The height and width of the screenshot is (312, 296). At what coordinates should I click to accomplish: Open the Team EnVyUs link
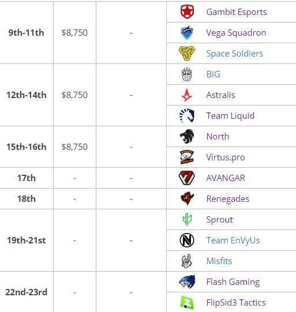pyautogui.click(x=233, y=240)
